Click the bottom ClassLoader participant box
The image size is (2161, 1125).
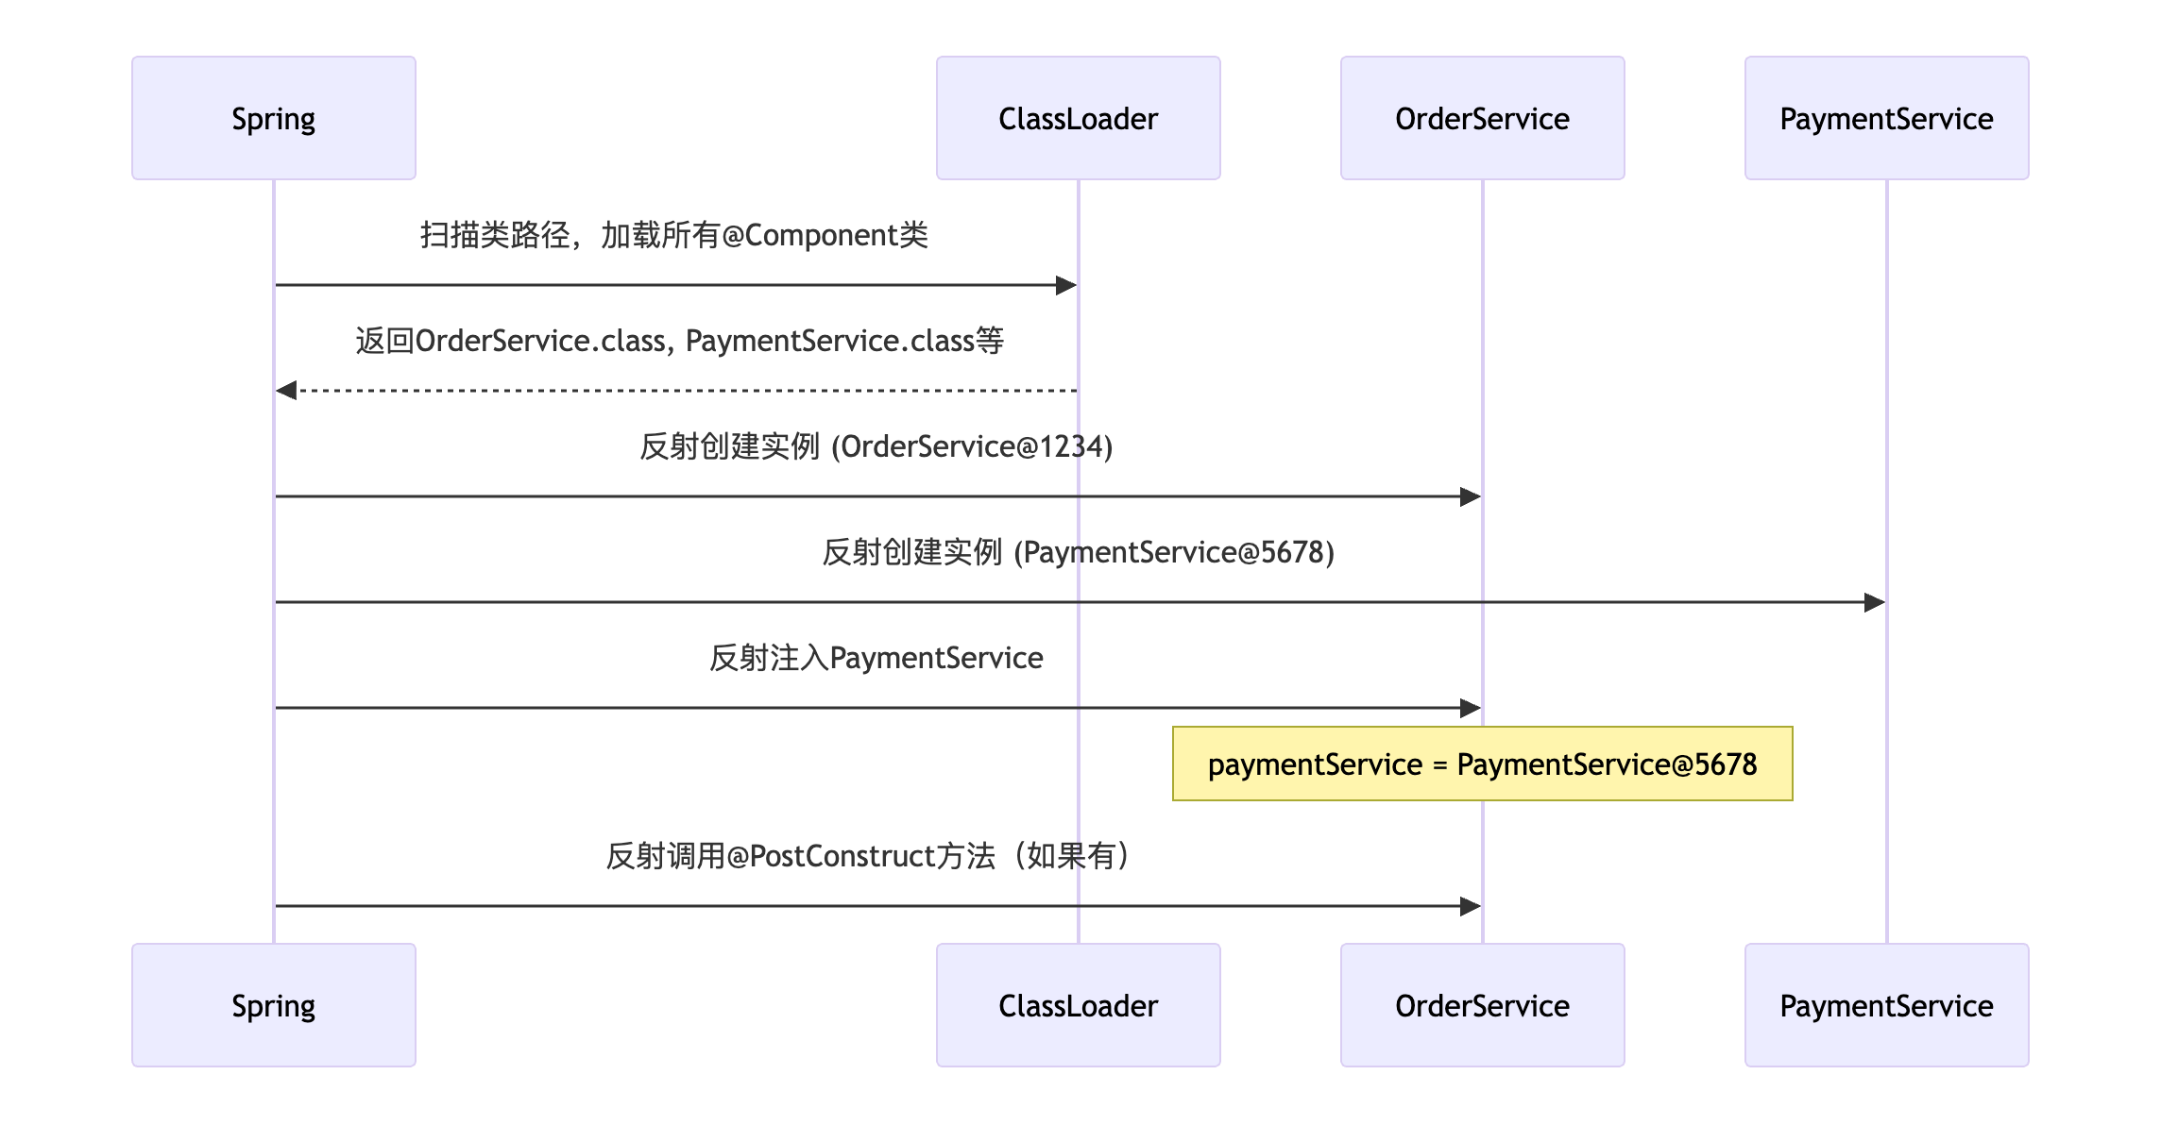point(1079,1005)
